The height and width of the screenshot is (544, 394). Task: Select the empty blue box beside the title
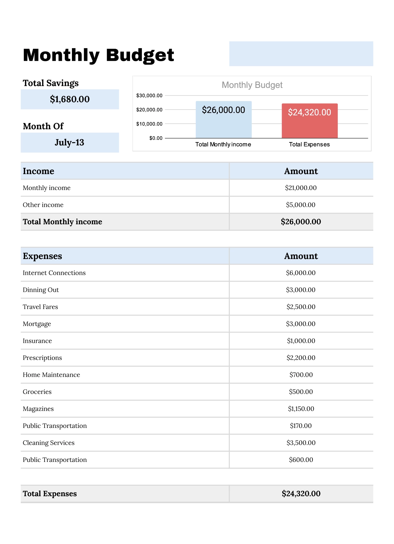(301, 54)
